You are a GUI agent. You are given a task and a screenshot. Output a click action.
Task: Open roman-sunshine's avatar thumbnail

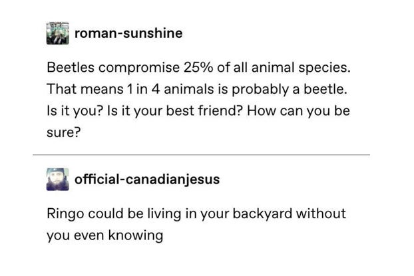point(57,33)
